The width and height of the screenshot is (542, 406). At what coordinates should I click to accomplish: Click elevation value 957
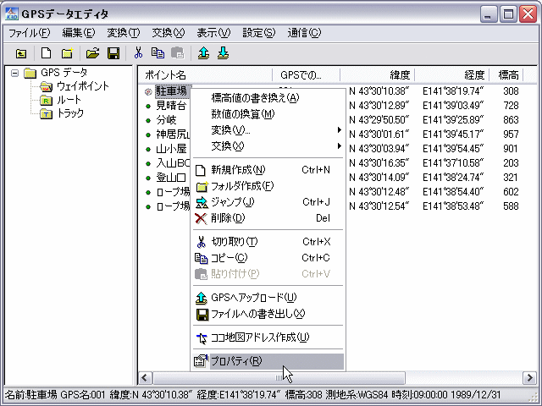tap(511, 134)
